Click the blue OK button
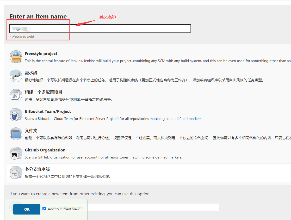Screen dimensions: 291x220 point(27,209)
